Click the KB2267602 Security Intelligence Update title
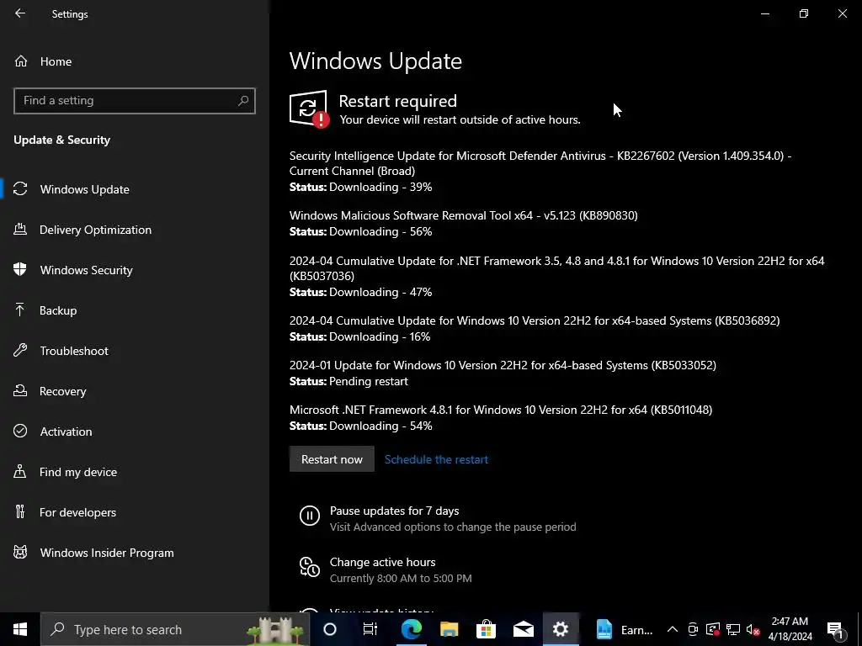Image resolution: width=862 pixels, height=646 pixels. [540, 163]
